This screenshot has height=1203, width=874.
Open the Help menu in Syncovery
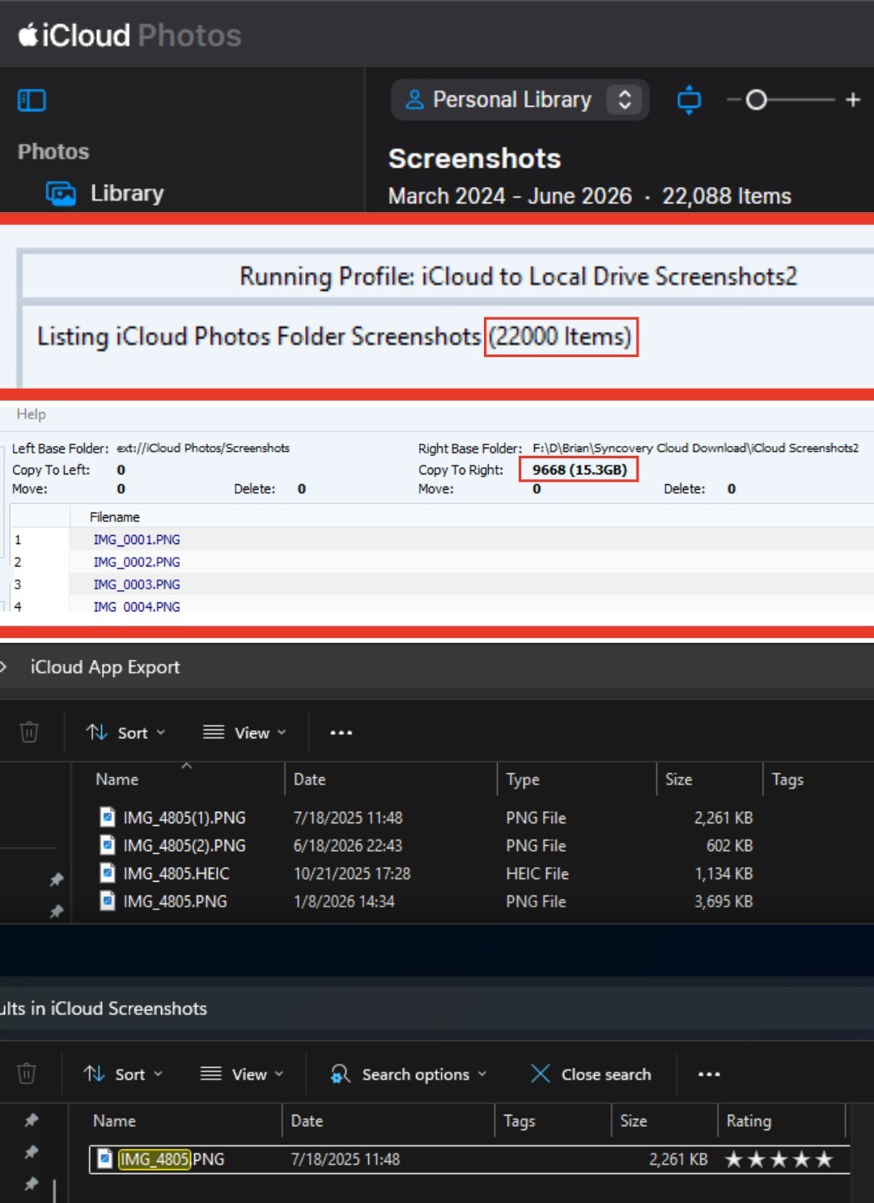click(31, 414)
